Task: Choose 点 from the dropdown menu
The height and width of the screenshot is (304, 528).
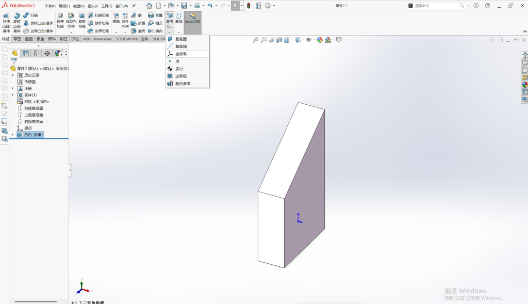Action: tap(187, 61)
